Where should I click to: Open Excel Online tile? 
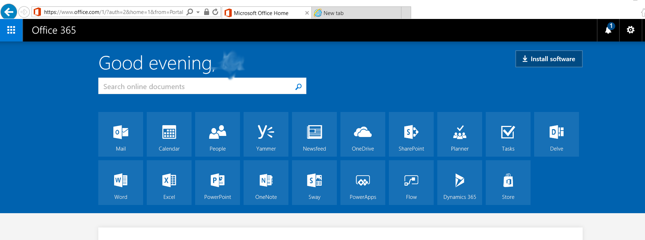tap(169, 183)
